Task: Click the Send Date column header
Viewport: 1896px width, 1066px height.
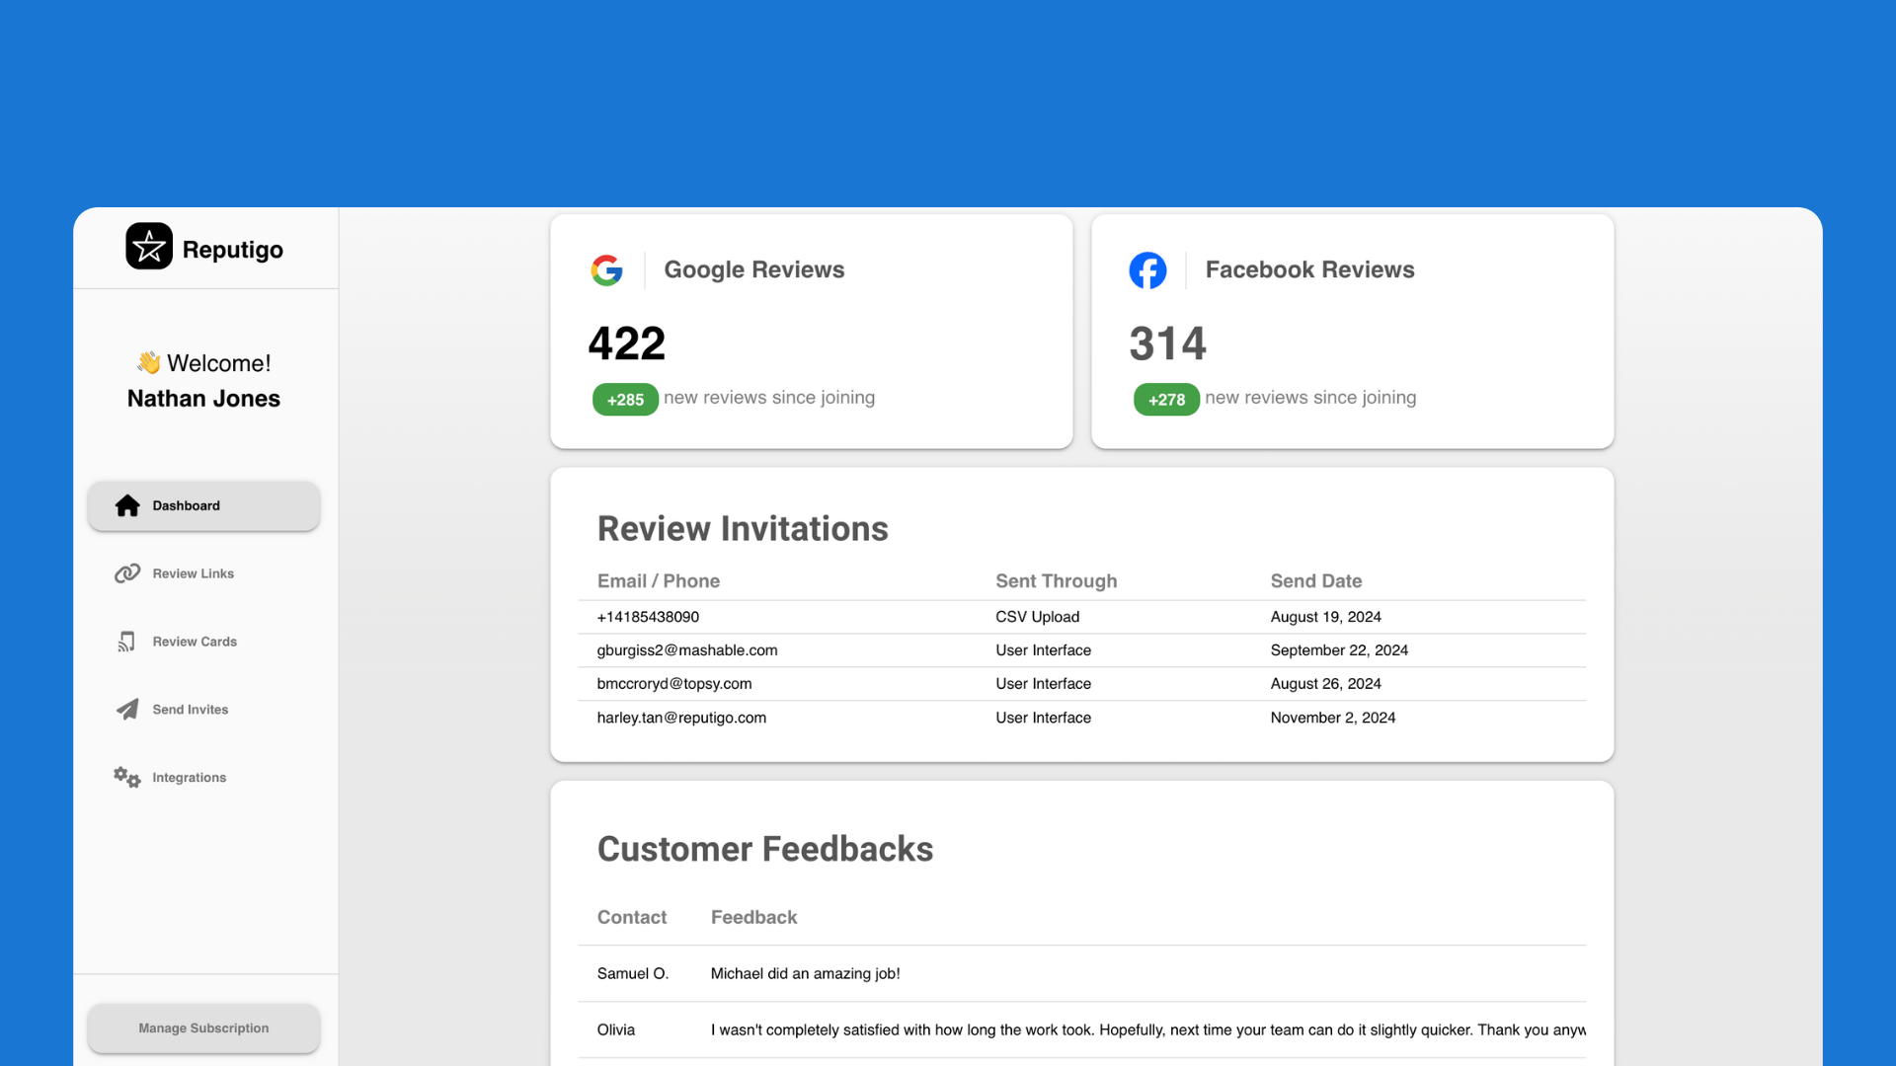Action: (1316, 581)
